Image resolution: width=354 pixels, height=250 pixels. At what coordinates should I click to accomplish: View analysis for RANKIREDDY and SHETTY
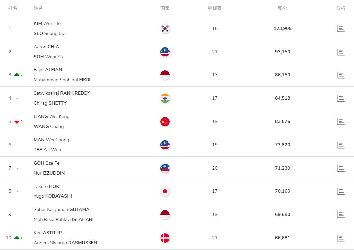340,98
